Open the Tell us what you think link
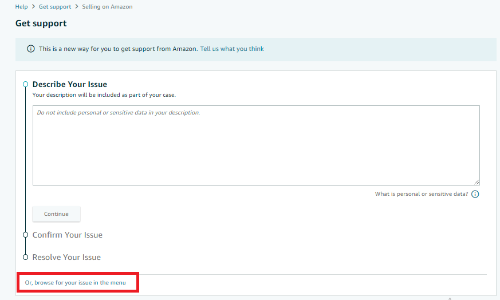500x300 pixels. 232,49
